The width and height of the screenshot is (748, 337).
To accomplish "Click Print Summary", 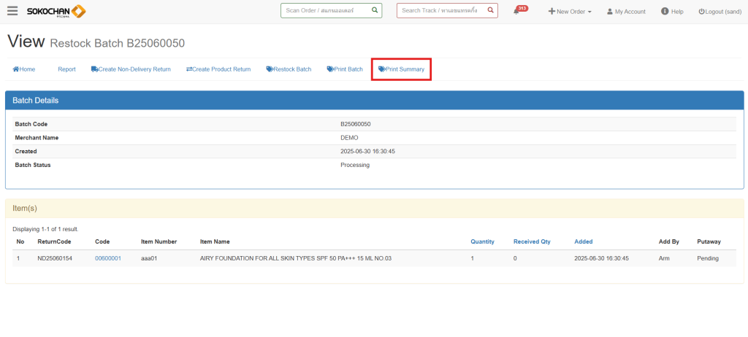I will click(401, 69).
